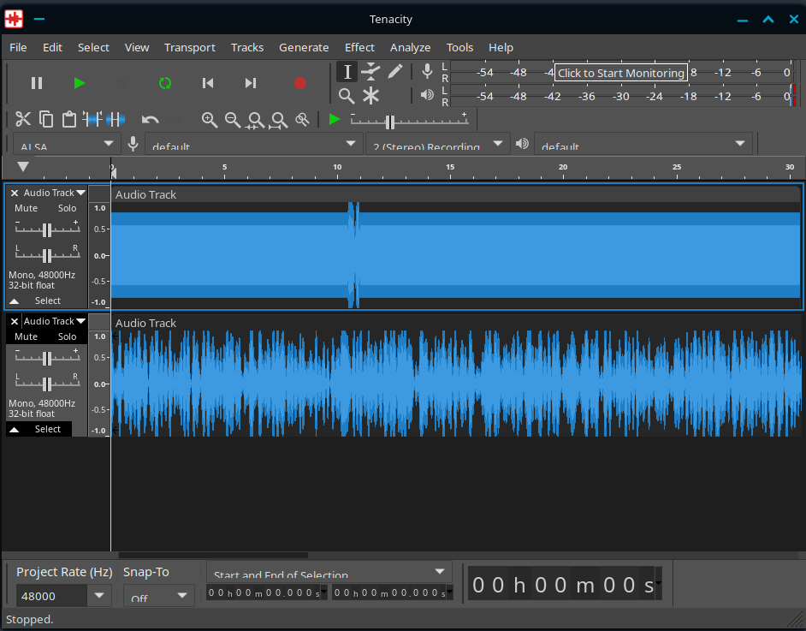Click the Undo arrow icon
This screenshot has height=631, width=806.
pyautogui.click(x=151, y=120)
